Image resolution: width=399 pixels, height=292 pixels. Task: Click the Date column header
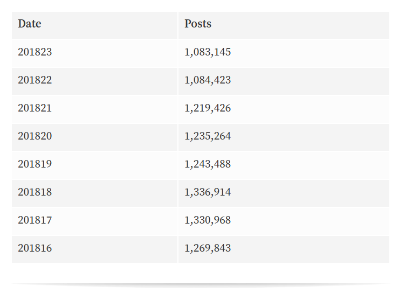tap(30, 24)
